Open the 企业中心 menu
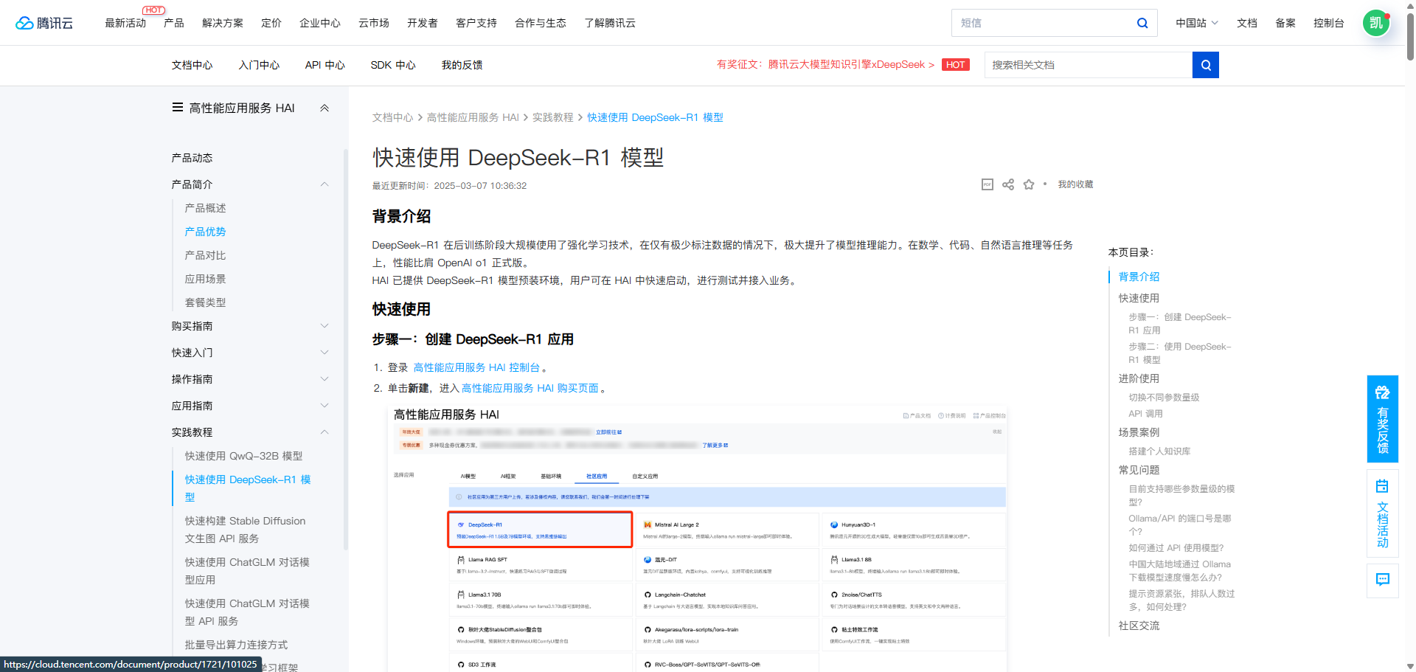Image resolution: width=1416 pixels, height=672 pixels. pyautogui.click(x=320, y=23)
